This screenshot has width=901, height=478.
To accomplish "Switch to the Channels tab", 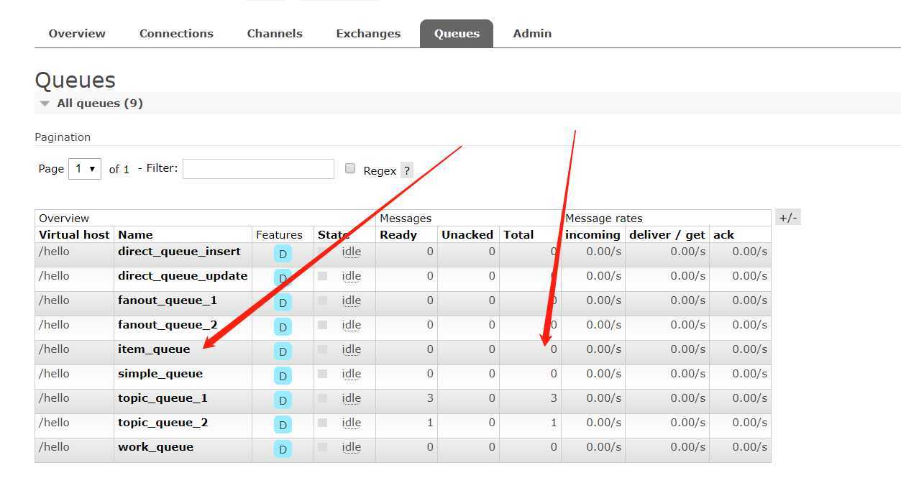I will tap(275, 33).
